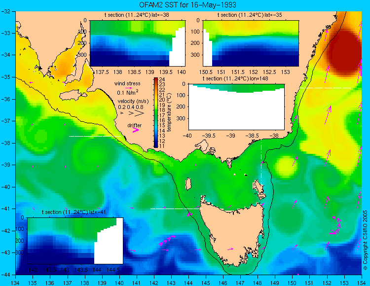Click the dashed vertical section line at longitude 148

261,163
